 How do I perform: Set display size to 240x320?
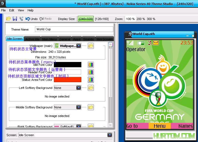point(86,19)
